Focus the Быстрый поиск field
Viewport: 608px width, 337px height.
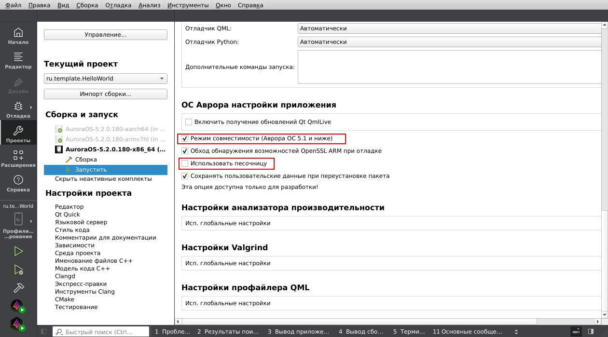(101, 332)
